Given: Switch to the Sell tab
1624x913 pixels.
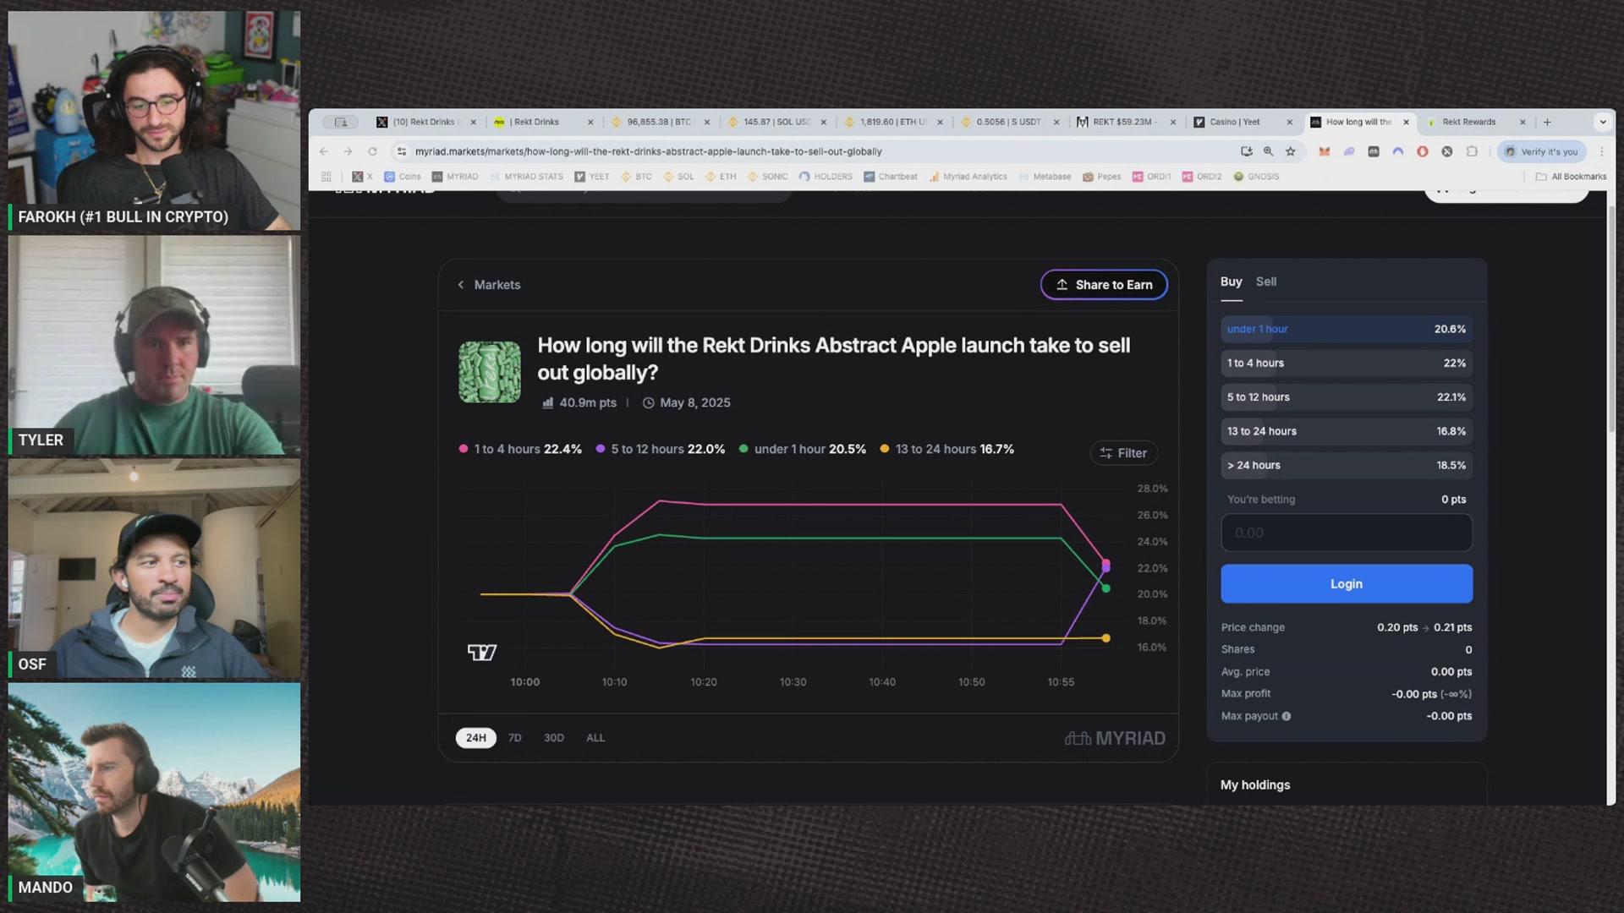Looking at the screenshot, I should click(x=1265, y=282).
